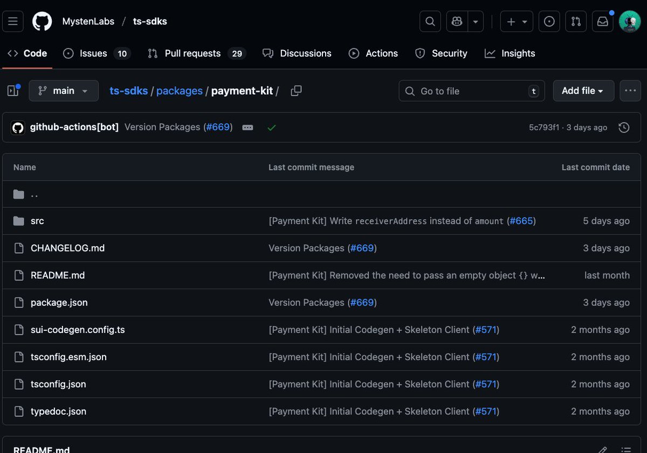Open the main branch selector dropdown
The image size is (647, 453).
point(64,91)
